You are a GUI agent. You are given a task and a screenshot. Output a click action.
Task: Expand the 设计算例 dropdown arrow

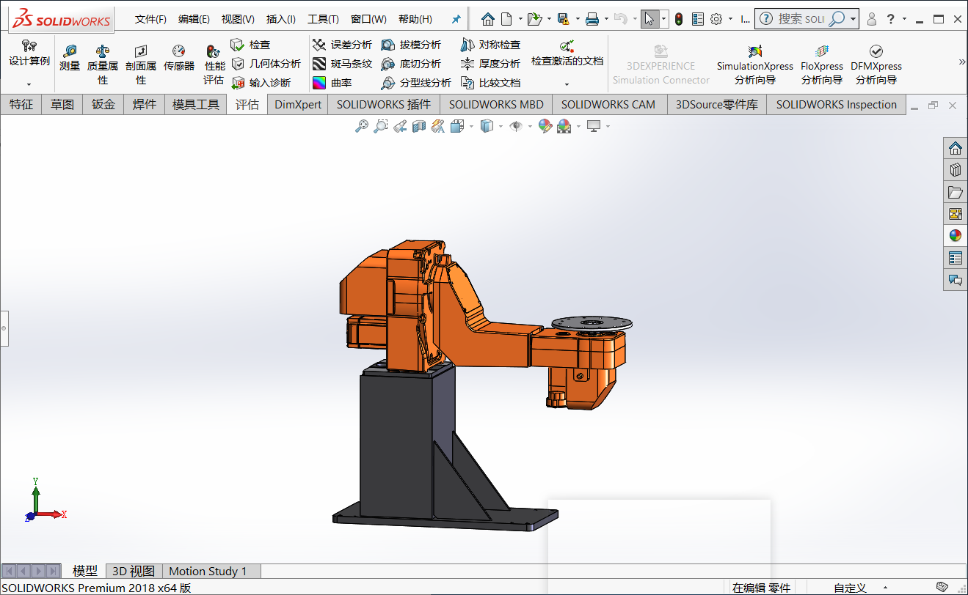29,84
